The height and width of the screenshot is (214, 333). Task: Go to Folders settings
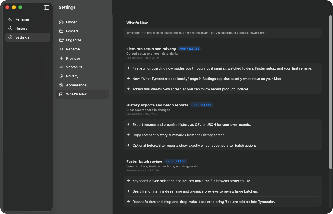point(83,31)
